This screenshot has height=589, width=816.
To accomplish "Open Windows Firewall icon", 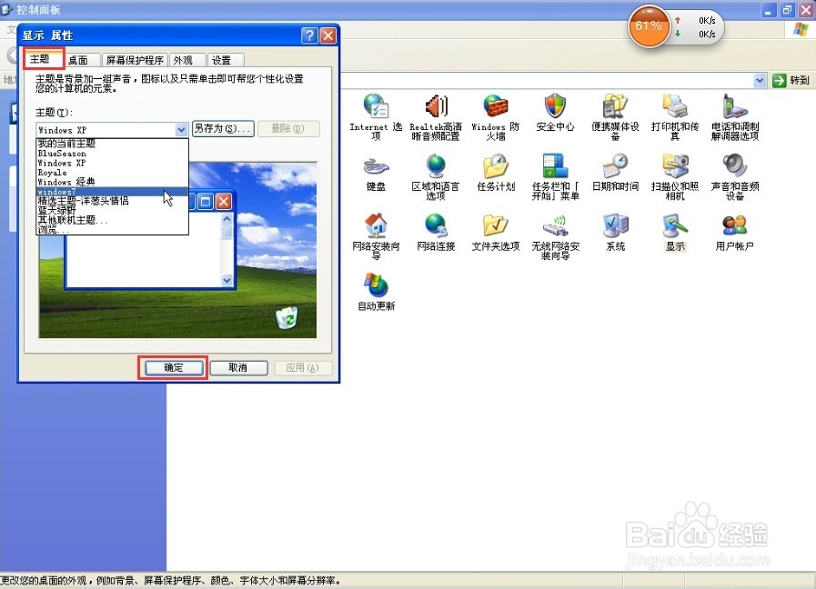I will click(x=496, y=106).
